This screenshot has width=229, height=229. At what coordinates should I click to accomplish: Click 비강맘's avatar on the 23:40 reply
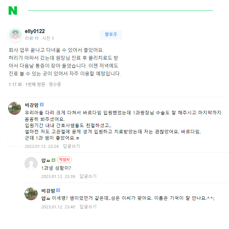[31, 194]
